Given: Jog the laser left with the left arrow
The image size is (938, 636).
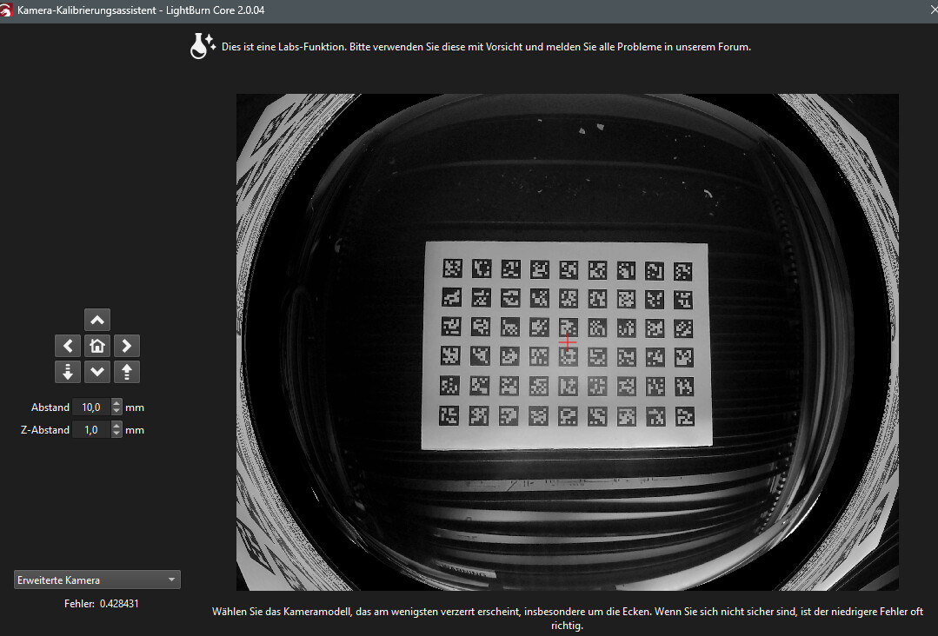Looking at the screenshot, I should pyautogui.click(x=68, y=346).
